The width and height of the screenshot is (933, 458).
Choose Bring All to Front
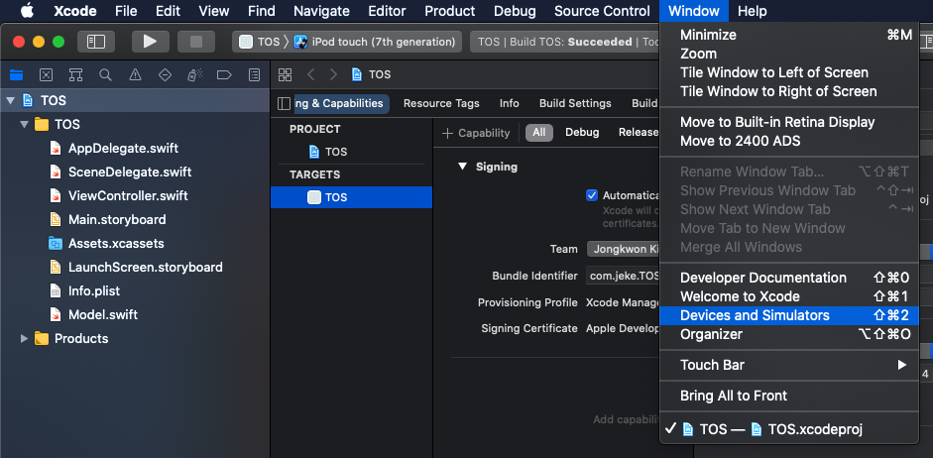(789, 397)
